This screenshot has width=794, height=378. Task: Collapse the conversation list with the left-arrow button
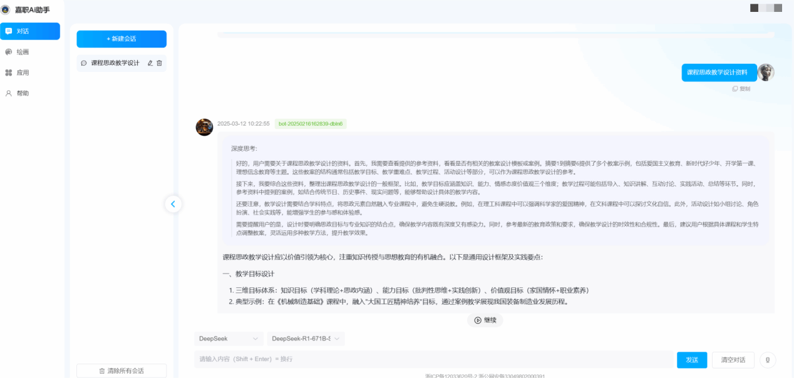tap(173, 203)
